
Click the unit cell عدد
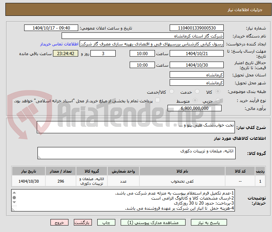(123, 181)
